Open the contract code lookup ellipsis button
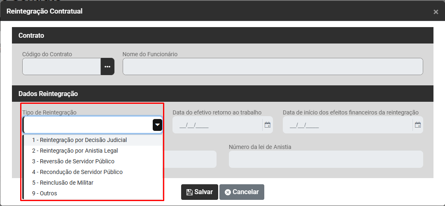The image size is (445, 206). 107,66
